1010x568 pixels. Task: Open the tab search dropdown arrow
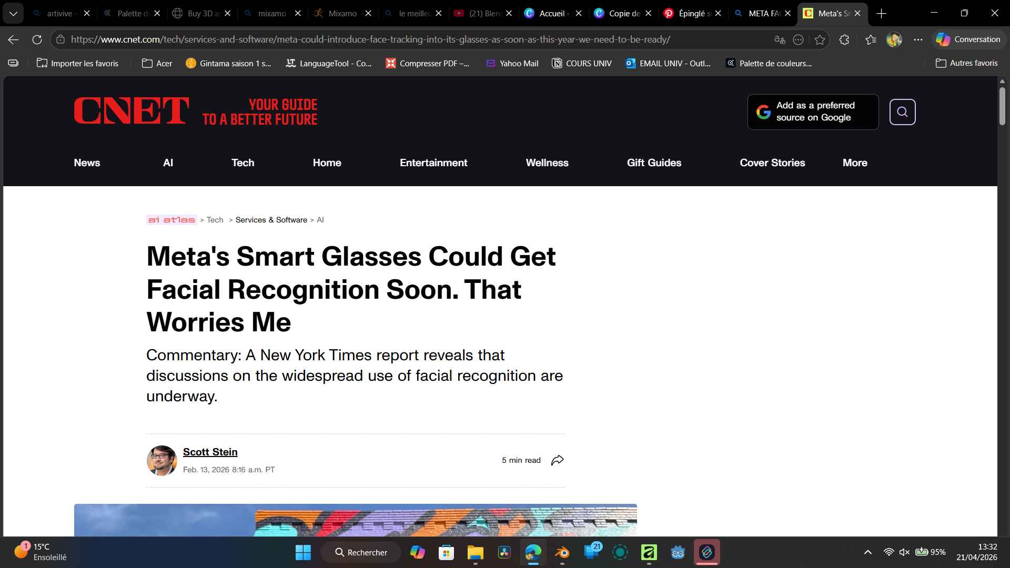click(x=13, y=13)
